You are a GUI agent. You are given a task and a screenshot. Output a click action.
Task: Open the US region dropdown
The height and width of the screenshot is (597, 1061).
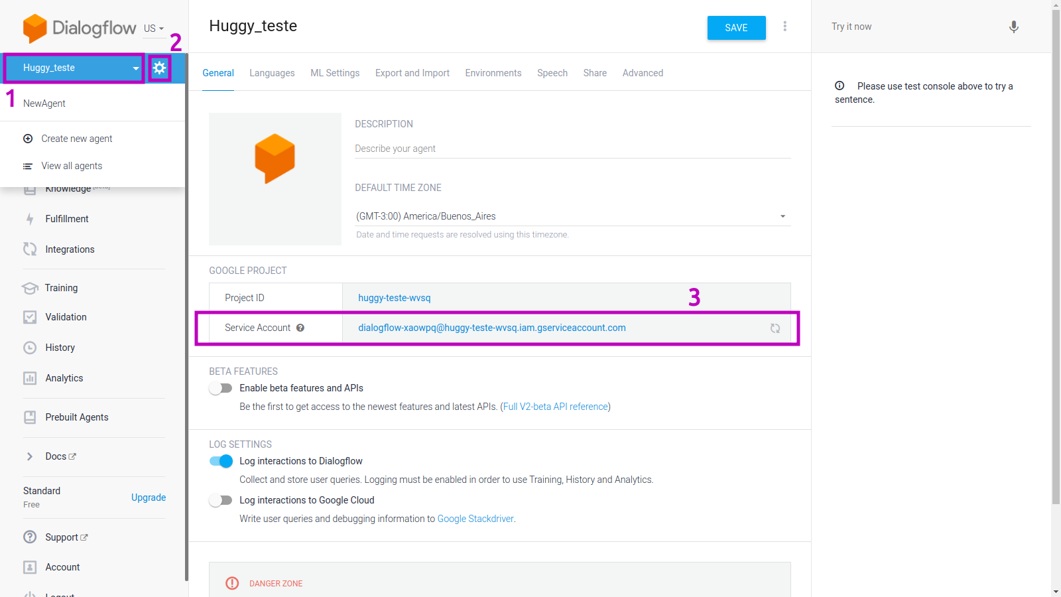154,29
